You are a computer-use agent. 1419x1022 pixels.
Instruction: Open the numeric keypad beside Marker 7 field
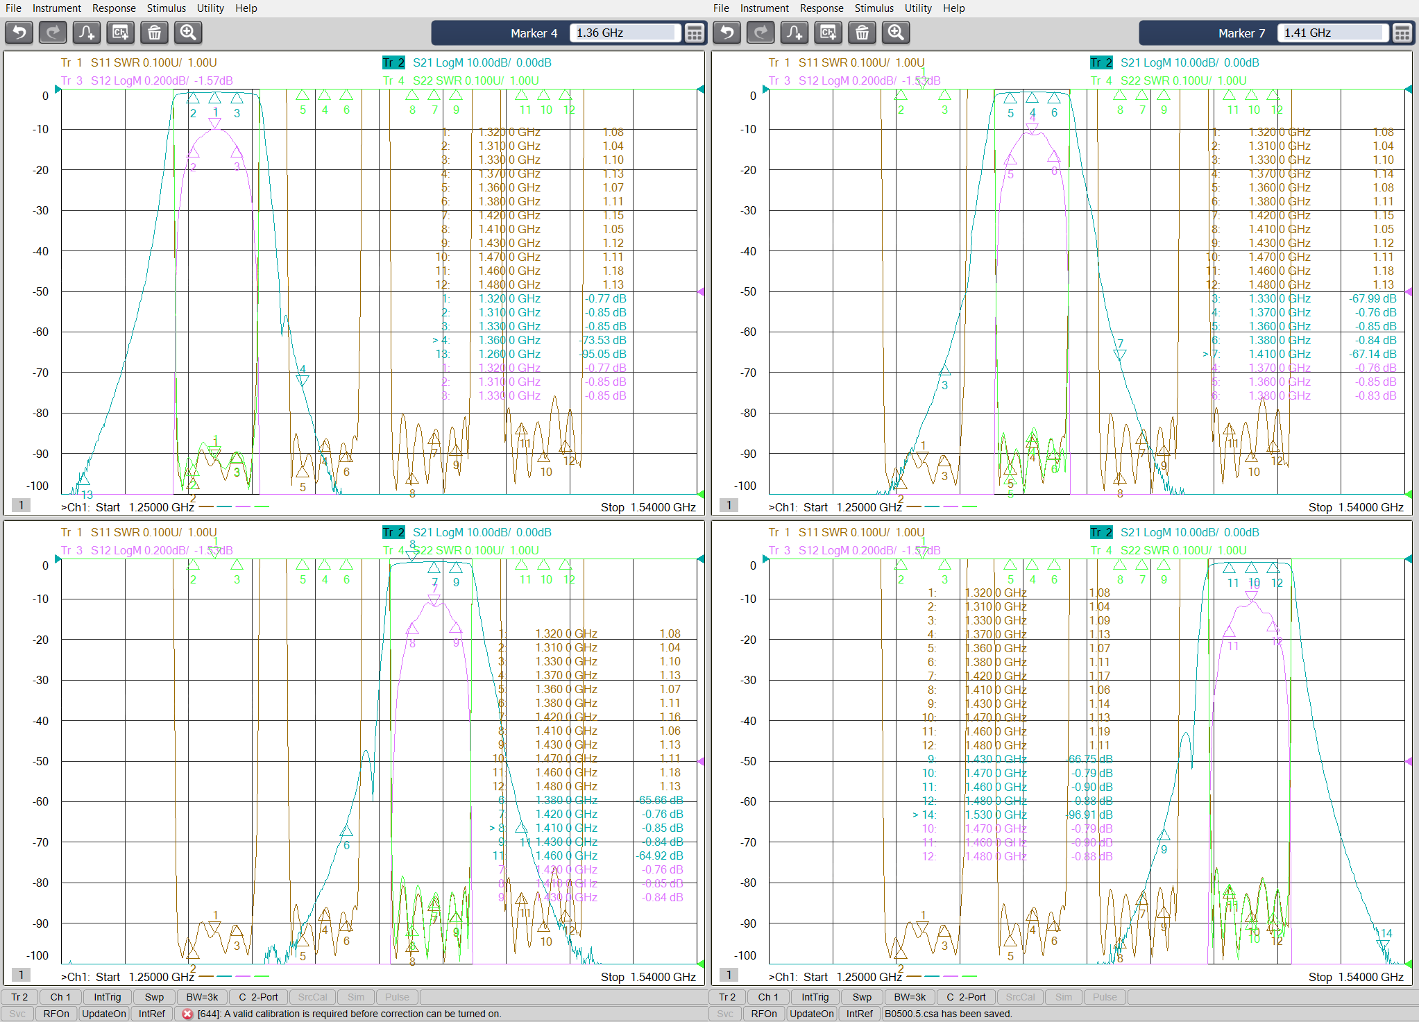1402,33
